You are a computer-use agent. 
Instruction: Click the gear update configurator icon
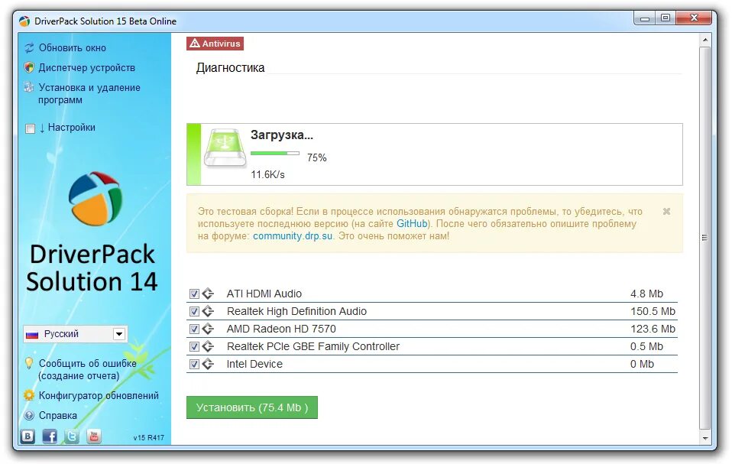point(29,395)
